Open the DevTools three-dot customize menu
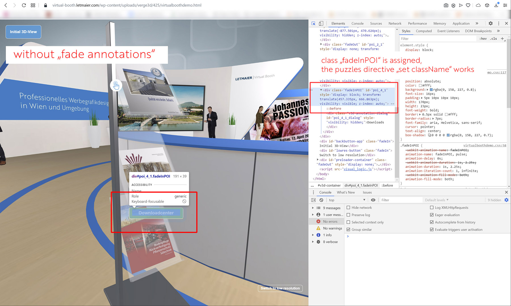The width and height of the screenshot is (511, 306). (x=499, y=24)
